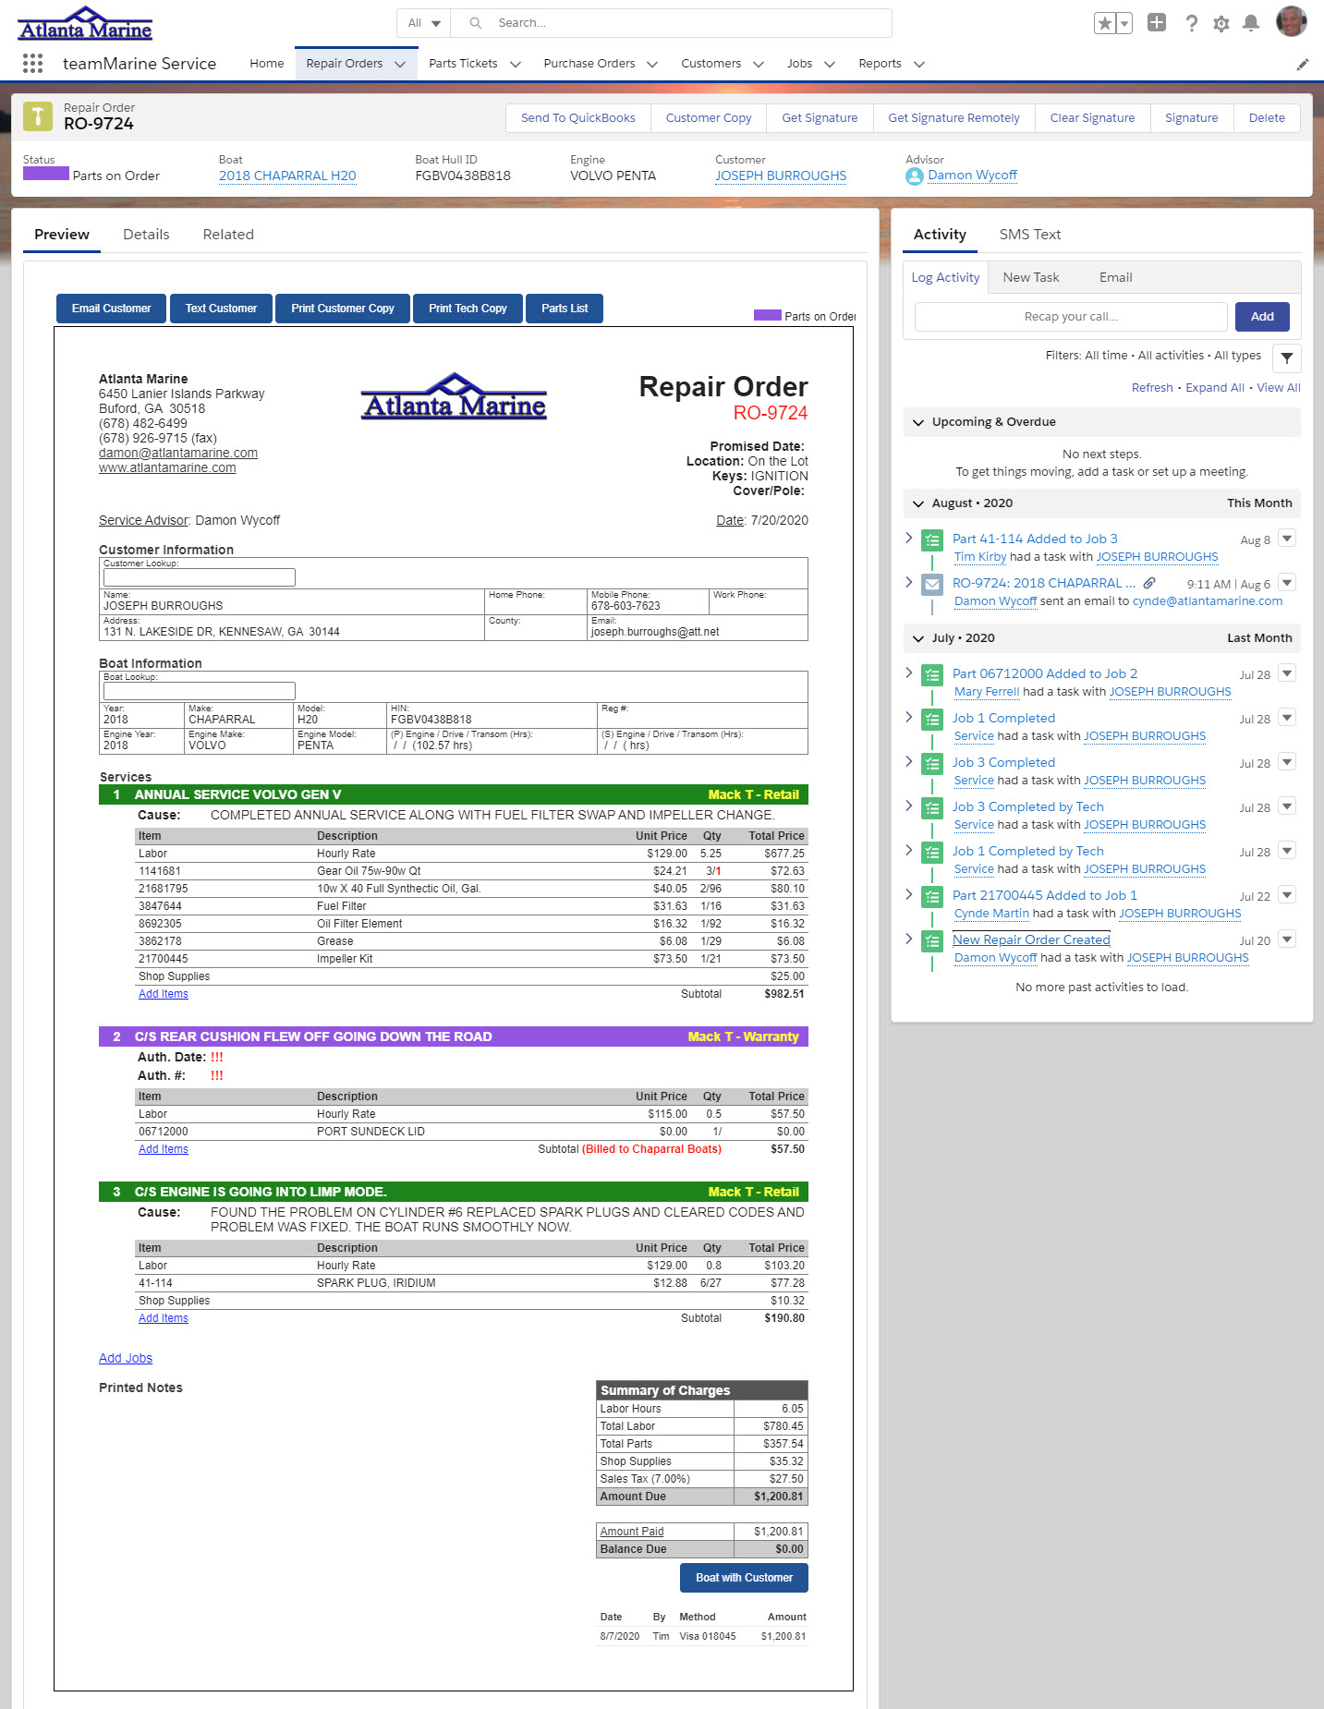Open the Parts Tickets dropdown chevron
The height and width of the screenshot is (1709, 1324).
coord(516,64)
